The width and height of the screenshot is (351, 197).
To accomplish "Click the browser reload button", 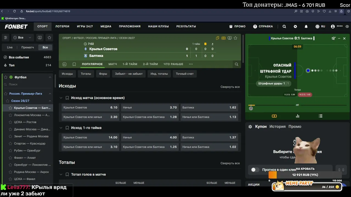I will click(x=14, y=11).
